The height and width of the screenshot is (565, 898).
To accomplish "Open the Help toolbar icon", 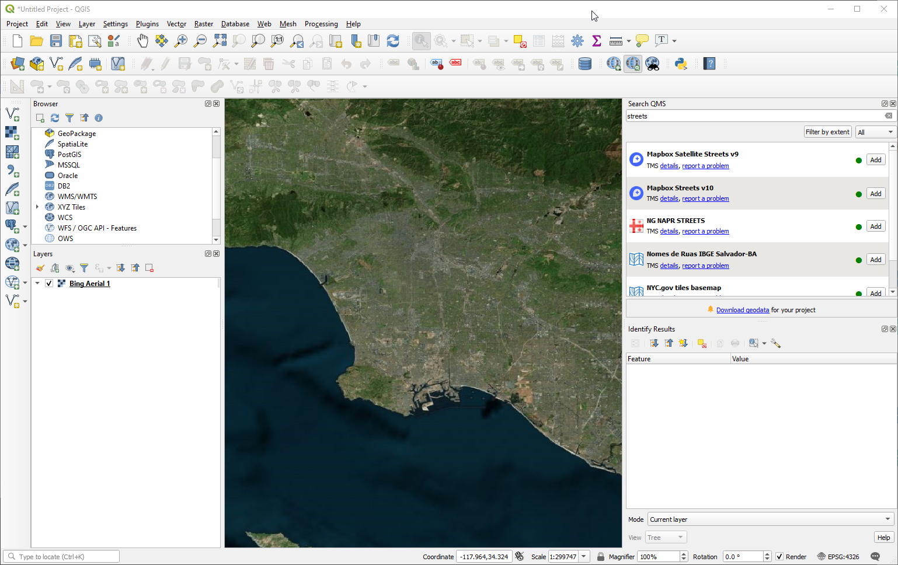I will [x=709, y=64].
